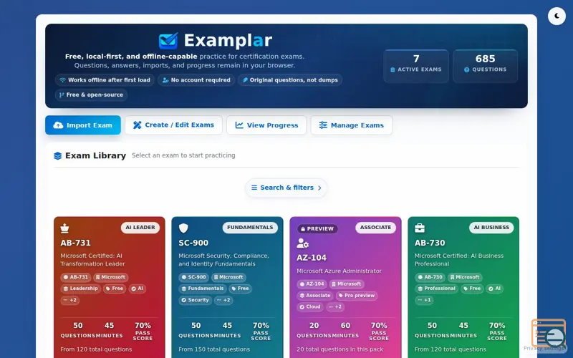Viewport: 573px width, 358px height.
Task: Click the briefcase icon on AB-730 card
Action: (x=420, y=228)
